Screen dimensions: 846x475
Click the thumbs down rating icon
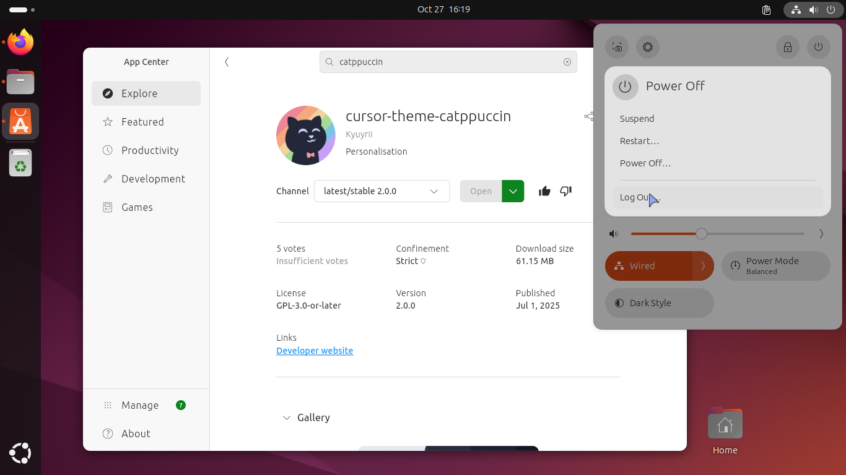565,191
